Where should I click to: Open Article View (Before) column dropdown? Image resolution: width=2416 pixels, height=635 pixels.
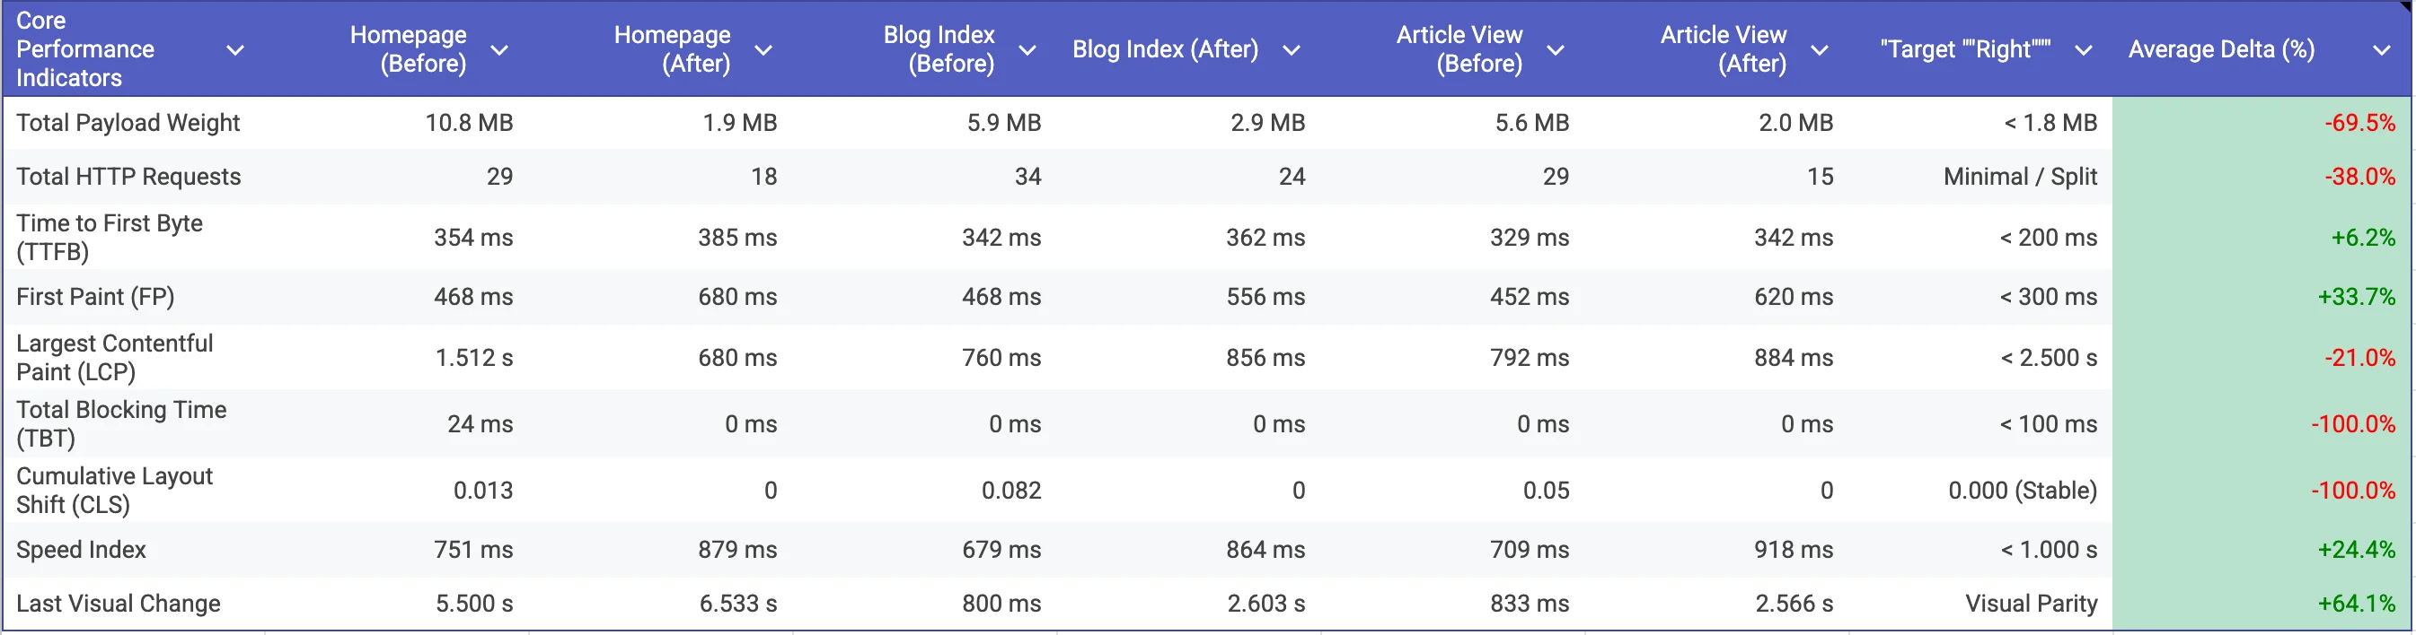pos(1556,49)
